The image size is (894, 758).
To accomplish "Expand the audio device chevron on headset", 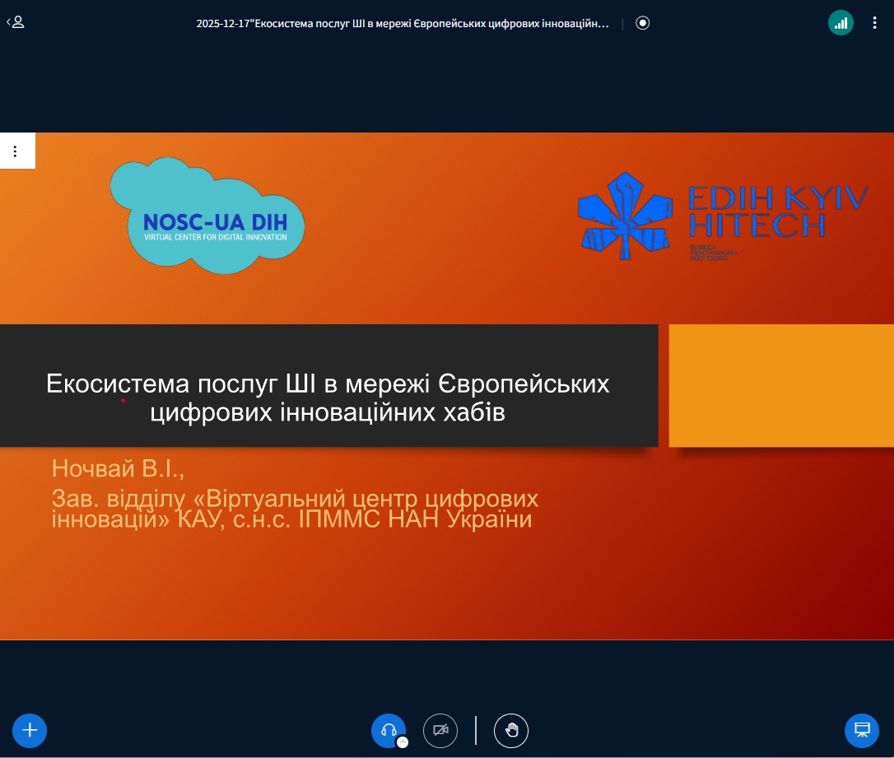I will click(403, 742).
